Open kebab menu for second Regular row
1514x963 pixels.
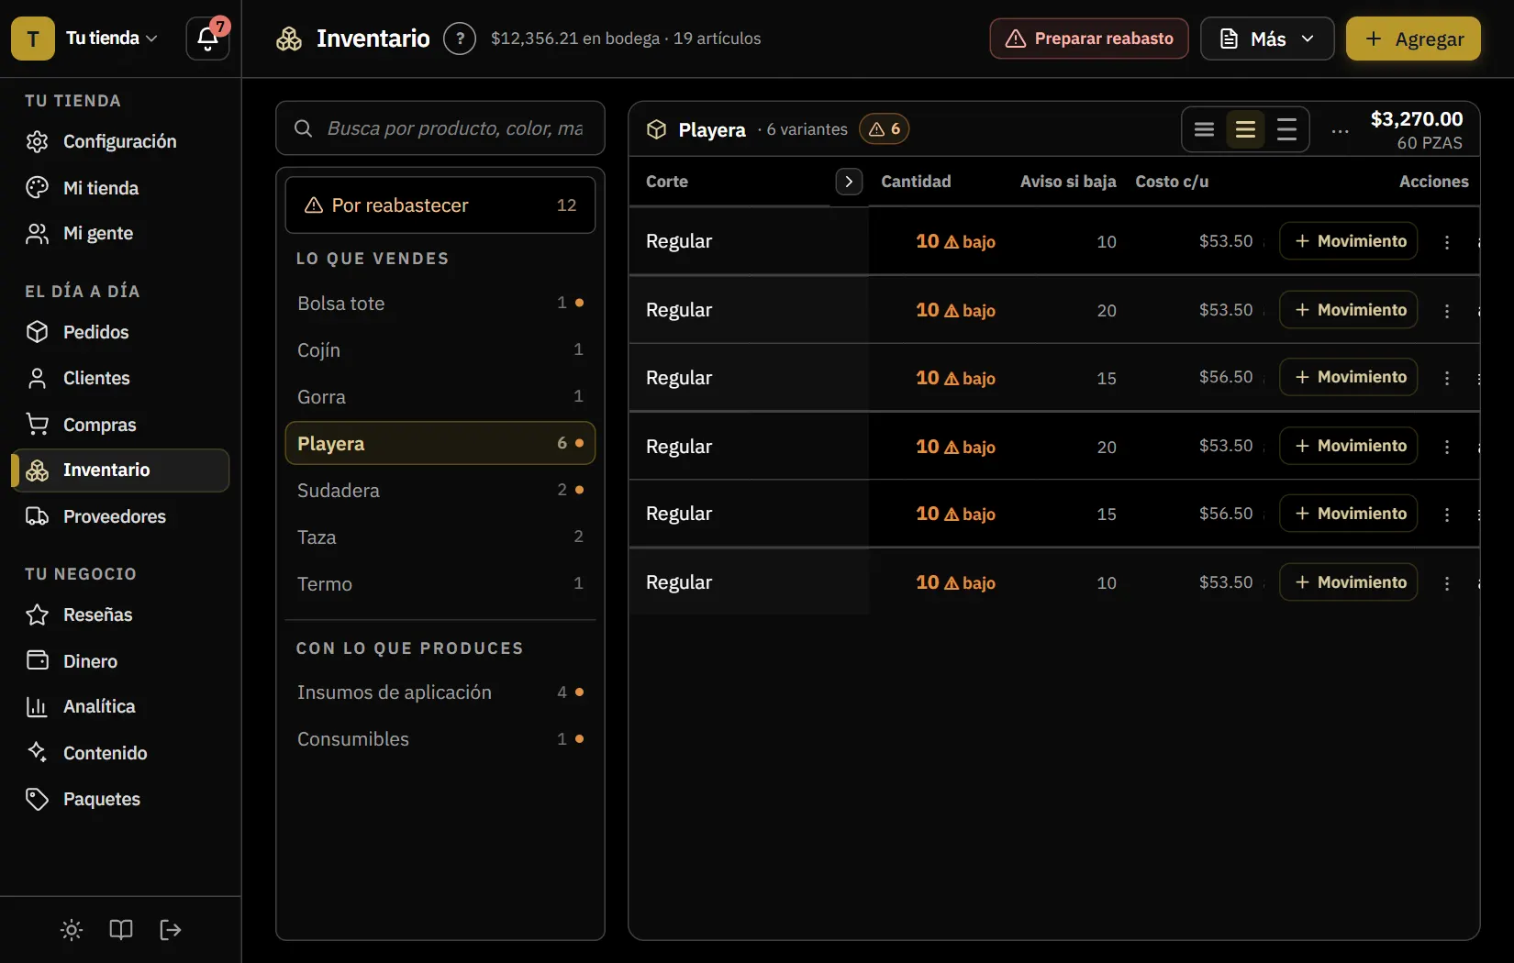coord(1447,311)
